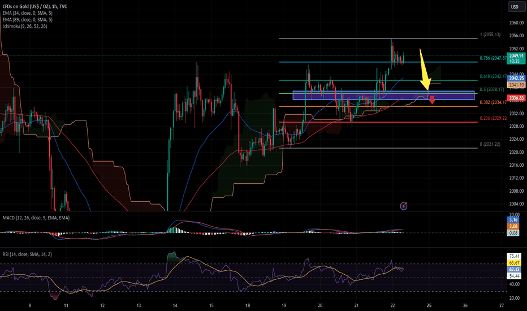The image size is (527, 311).
Task: Click the Fib level label 0.786 (2047.87)
Action: (x=493, y=58)
